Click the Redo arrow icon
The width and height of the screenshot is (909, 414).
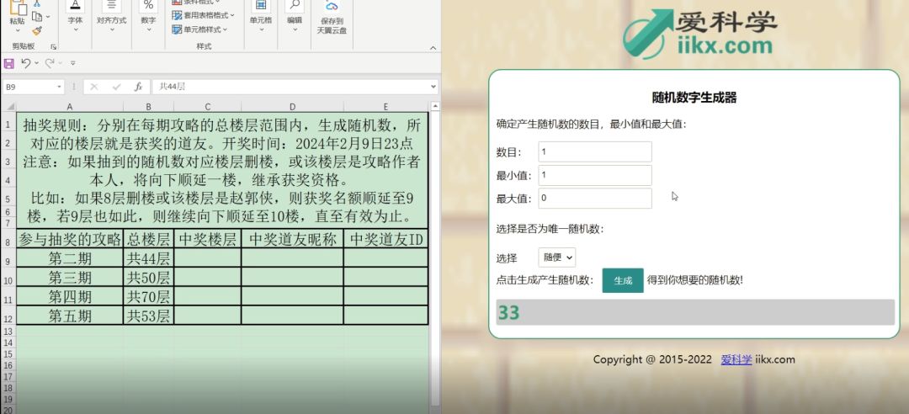click(x=50, y=62)
